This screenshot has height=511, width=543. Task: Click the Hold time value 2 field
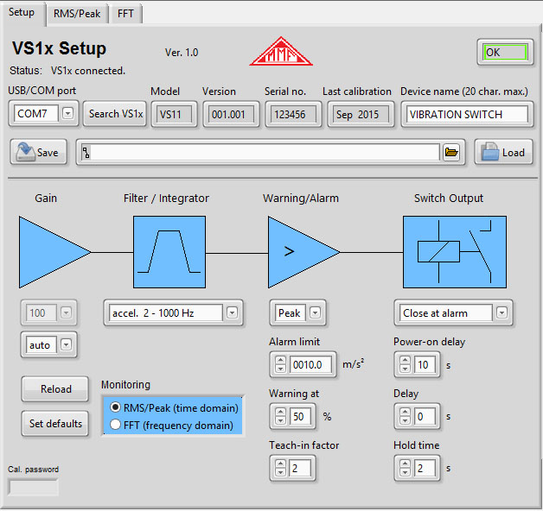[425, 468]
